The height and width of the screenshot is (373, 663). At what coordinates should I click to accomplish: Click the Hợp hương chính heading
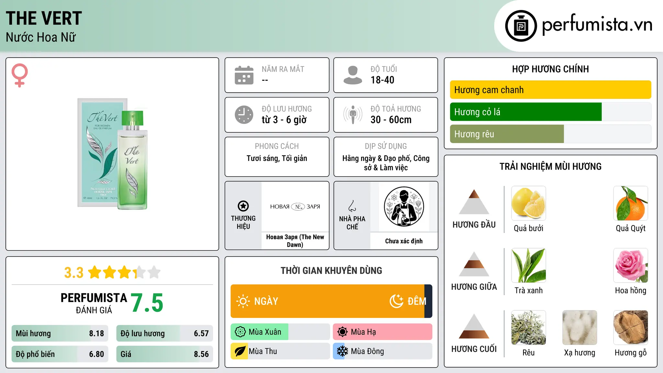click(550, 69)
